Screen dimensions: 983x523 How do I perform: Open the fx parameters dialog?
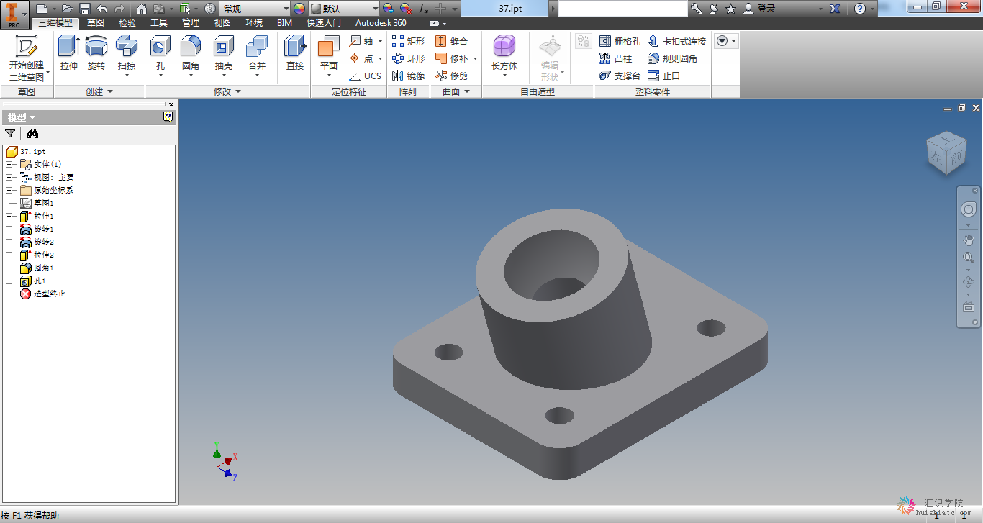423,9
